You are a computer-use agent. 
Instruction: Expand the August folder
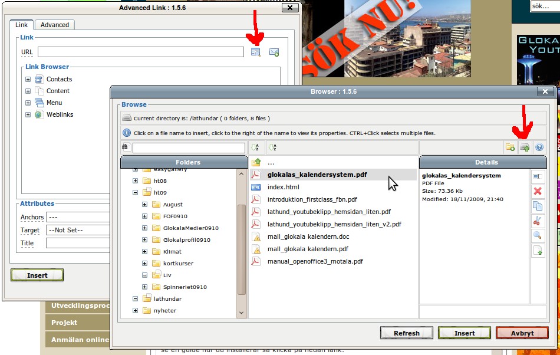(x=144, y=204)
